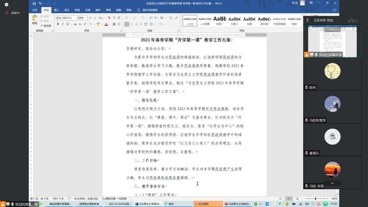Click the line spacing icon
368x207 pixels.
pos(151,24)
